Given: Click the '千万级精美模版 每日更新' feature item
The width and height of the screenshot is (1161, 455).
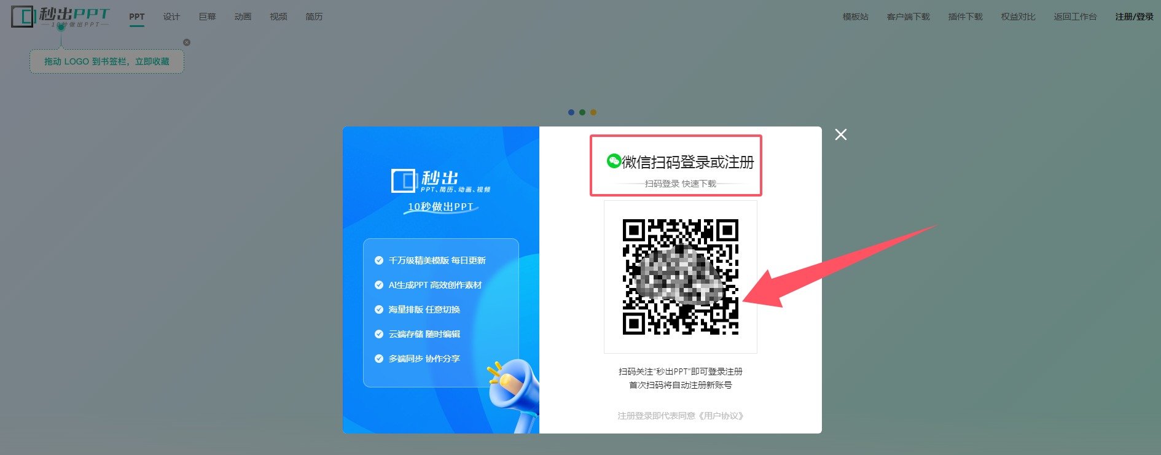Looking at the screenshot, I should click(x=431, y=260).
